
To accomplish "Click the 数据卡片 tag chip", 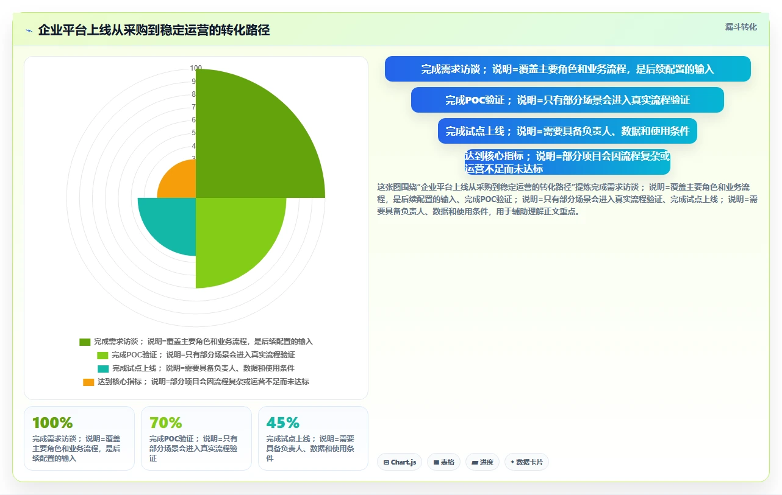I will [x=526, y=462].
